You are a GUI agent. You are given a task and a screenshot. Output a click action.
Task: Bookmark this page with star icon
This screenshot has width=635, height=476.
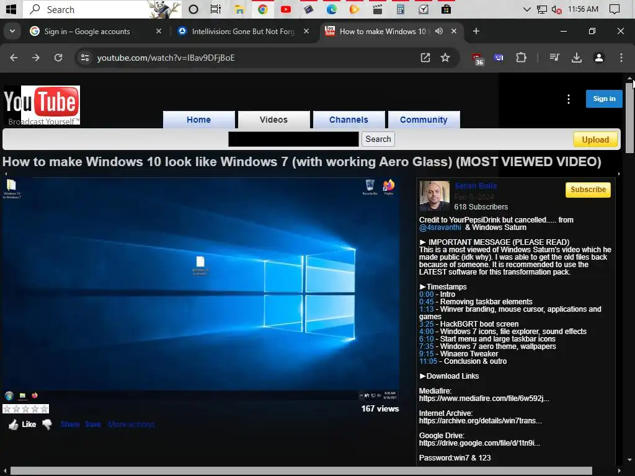tap(445, 58)
